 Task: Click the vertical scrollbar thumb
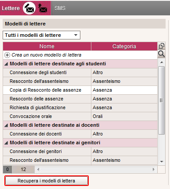coord(161,100)
